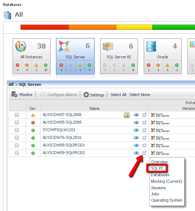The image size is (195, 211).
Task: Click the Select All link
Action: point(118,95)
